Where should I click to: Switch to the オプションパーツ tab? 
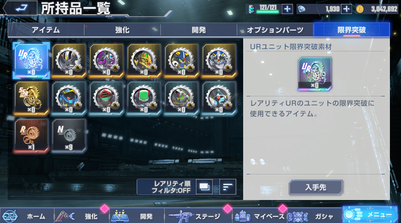tap(275, 30)
